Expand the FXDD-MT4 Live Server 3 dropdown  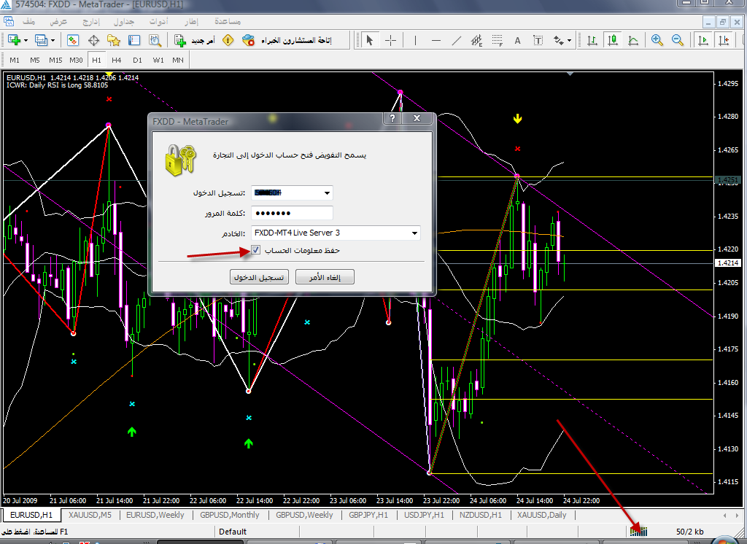pyautogui.click(x=414, y=233)
